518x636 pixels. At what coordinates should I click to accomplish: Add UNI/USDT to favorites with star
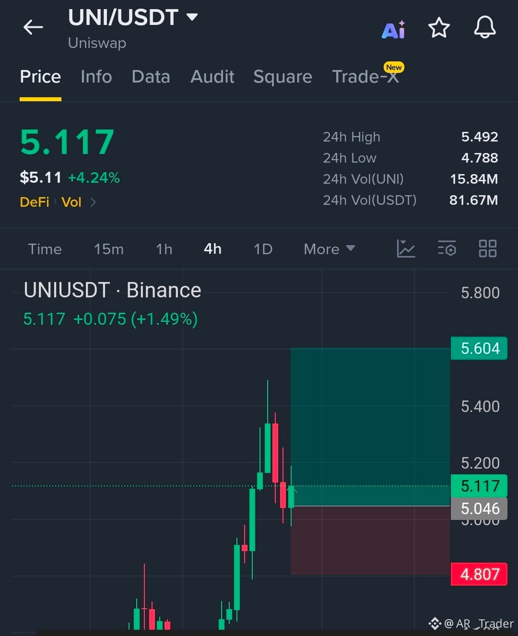[x=439, y=28]
